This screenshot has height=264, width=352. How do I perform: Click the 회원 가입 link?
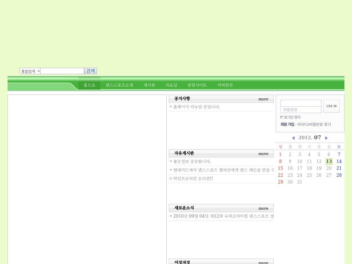(x=287, y=124)
